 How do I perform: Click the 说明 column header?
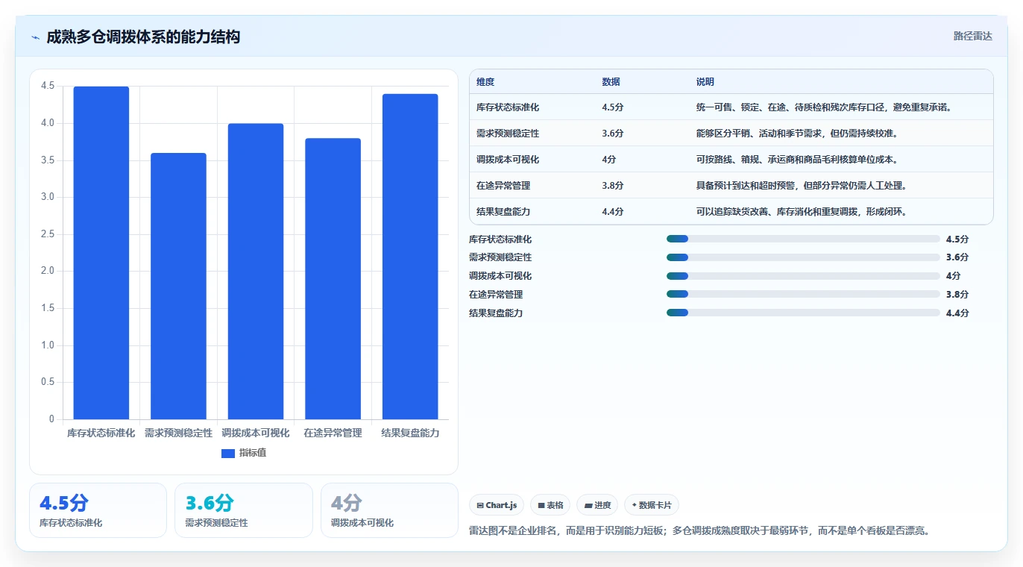coord(705,82)
